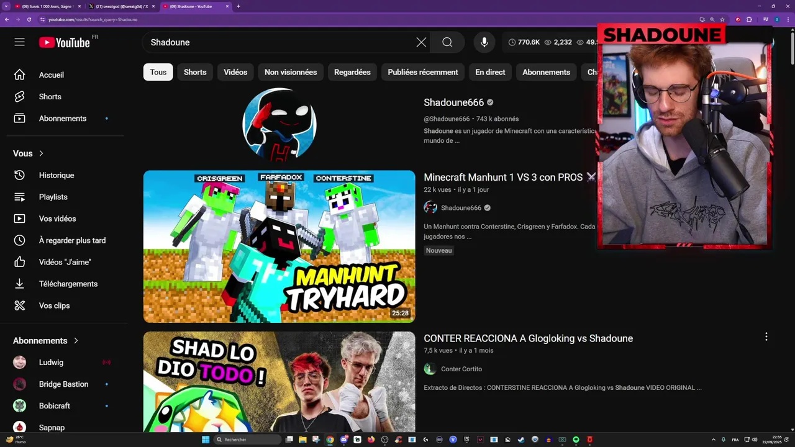Switch to the sweatgod X browser tab
795x447 pixels.
coord(121,6)
